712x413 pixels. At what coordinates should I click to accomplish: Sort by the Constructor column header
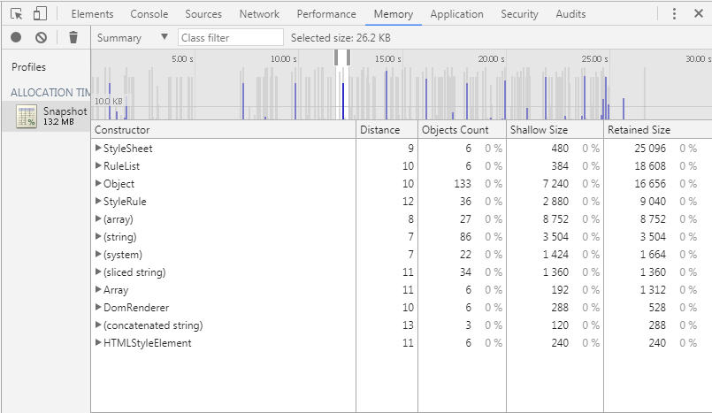[224, 130]
